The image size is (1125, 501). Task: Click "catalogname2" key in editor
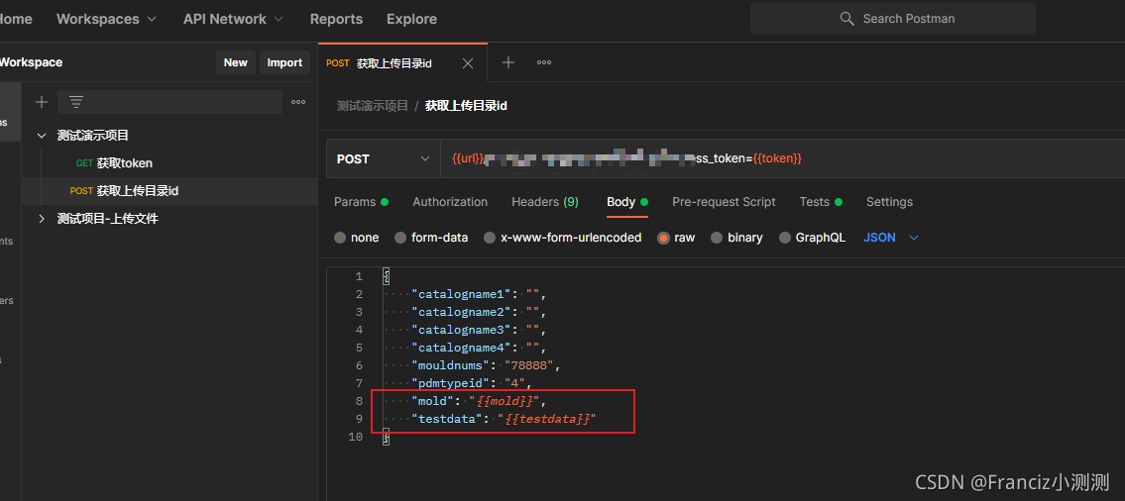[x=464, y=312]
